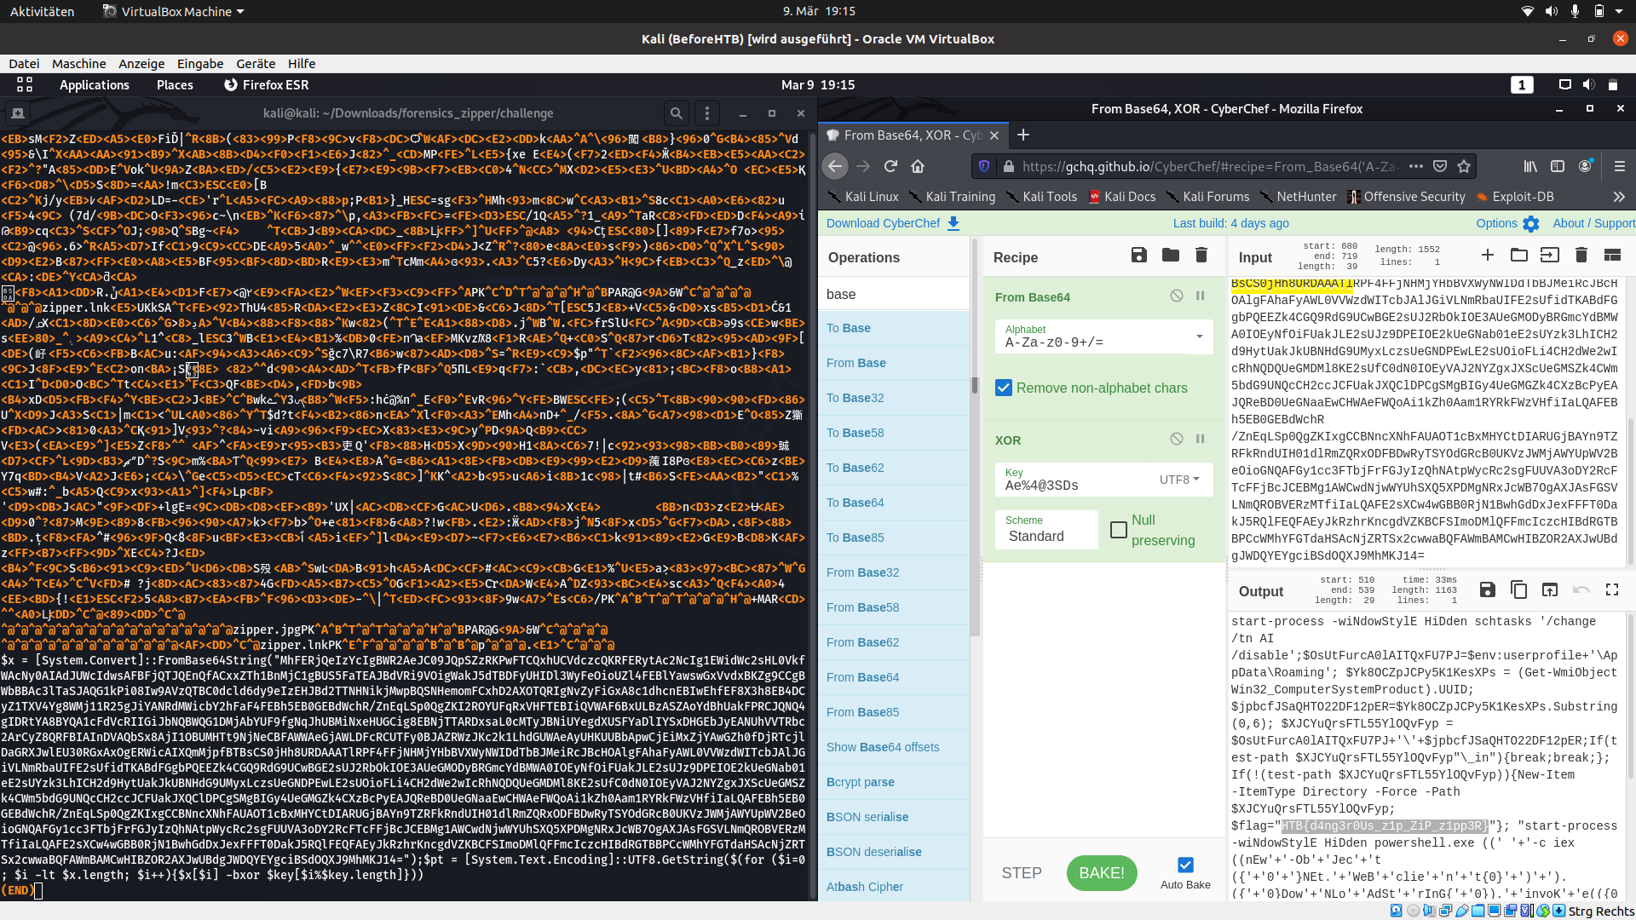Go to Firefox home page
Image resolution: width=1636 pixels, height=920 pixels.
coord(918,166)
